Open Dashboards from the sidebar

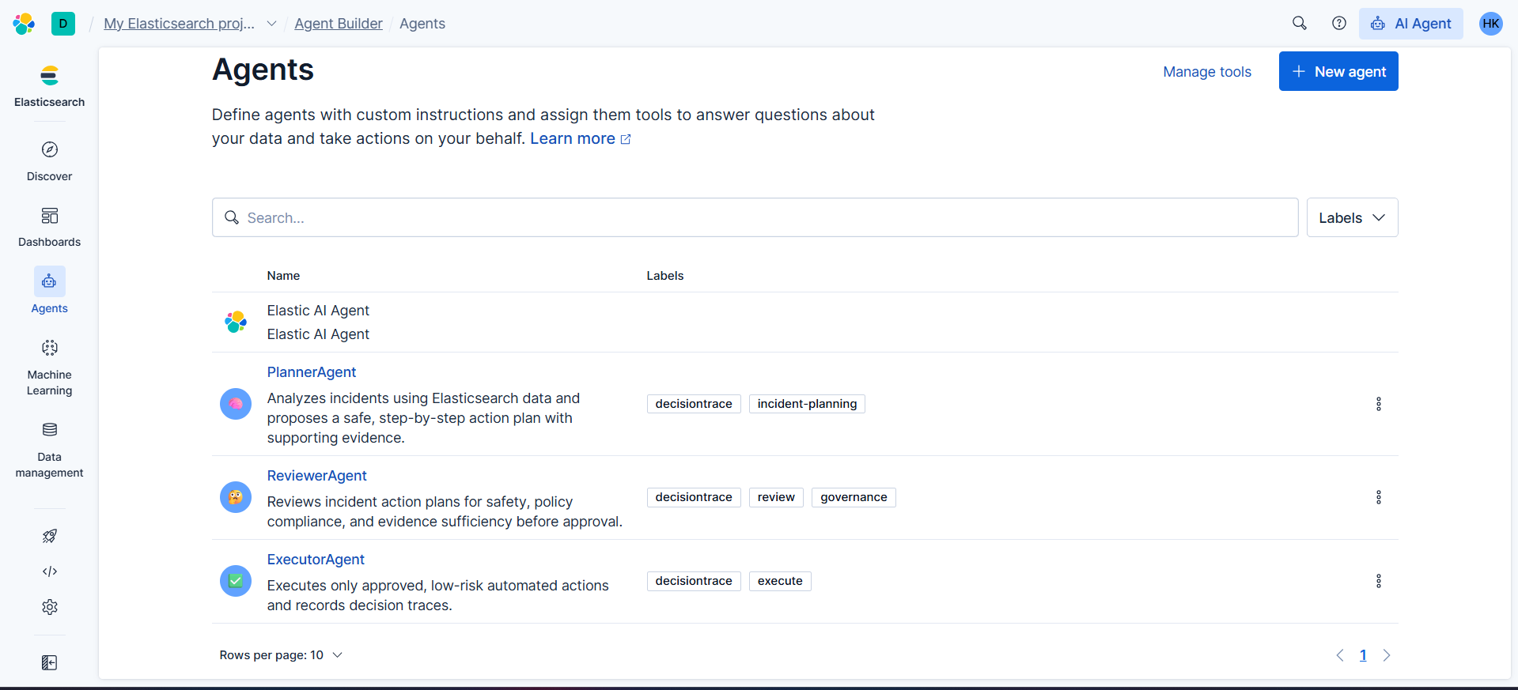pos(49,228)
